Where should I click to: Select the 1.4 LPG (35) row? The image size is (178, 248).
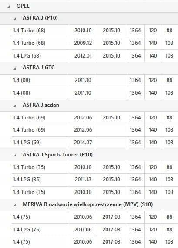tap(94, 180)
